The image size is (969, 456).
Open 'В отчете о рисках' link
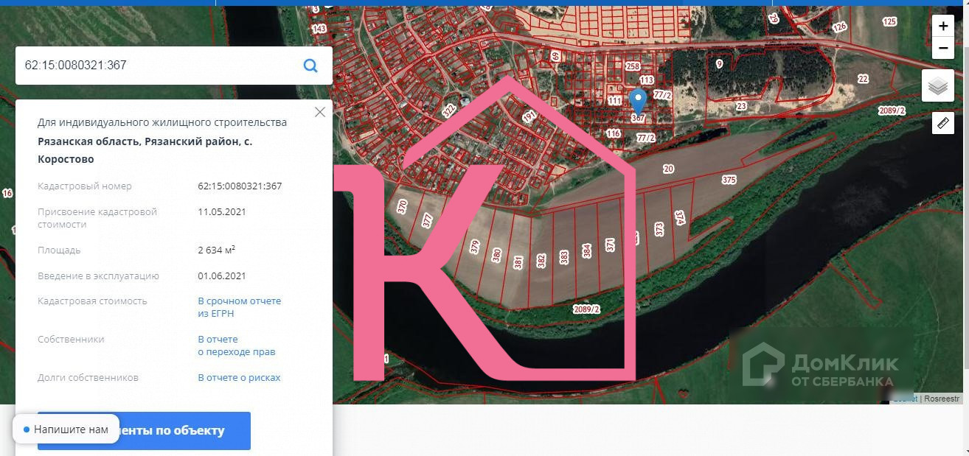239,377
